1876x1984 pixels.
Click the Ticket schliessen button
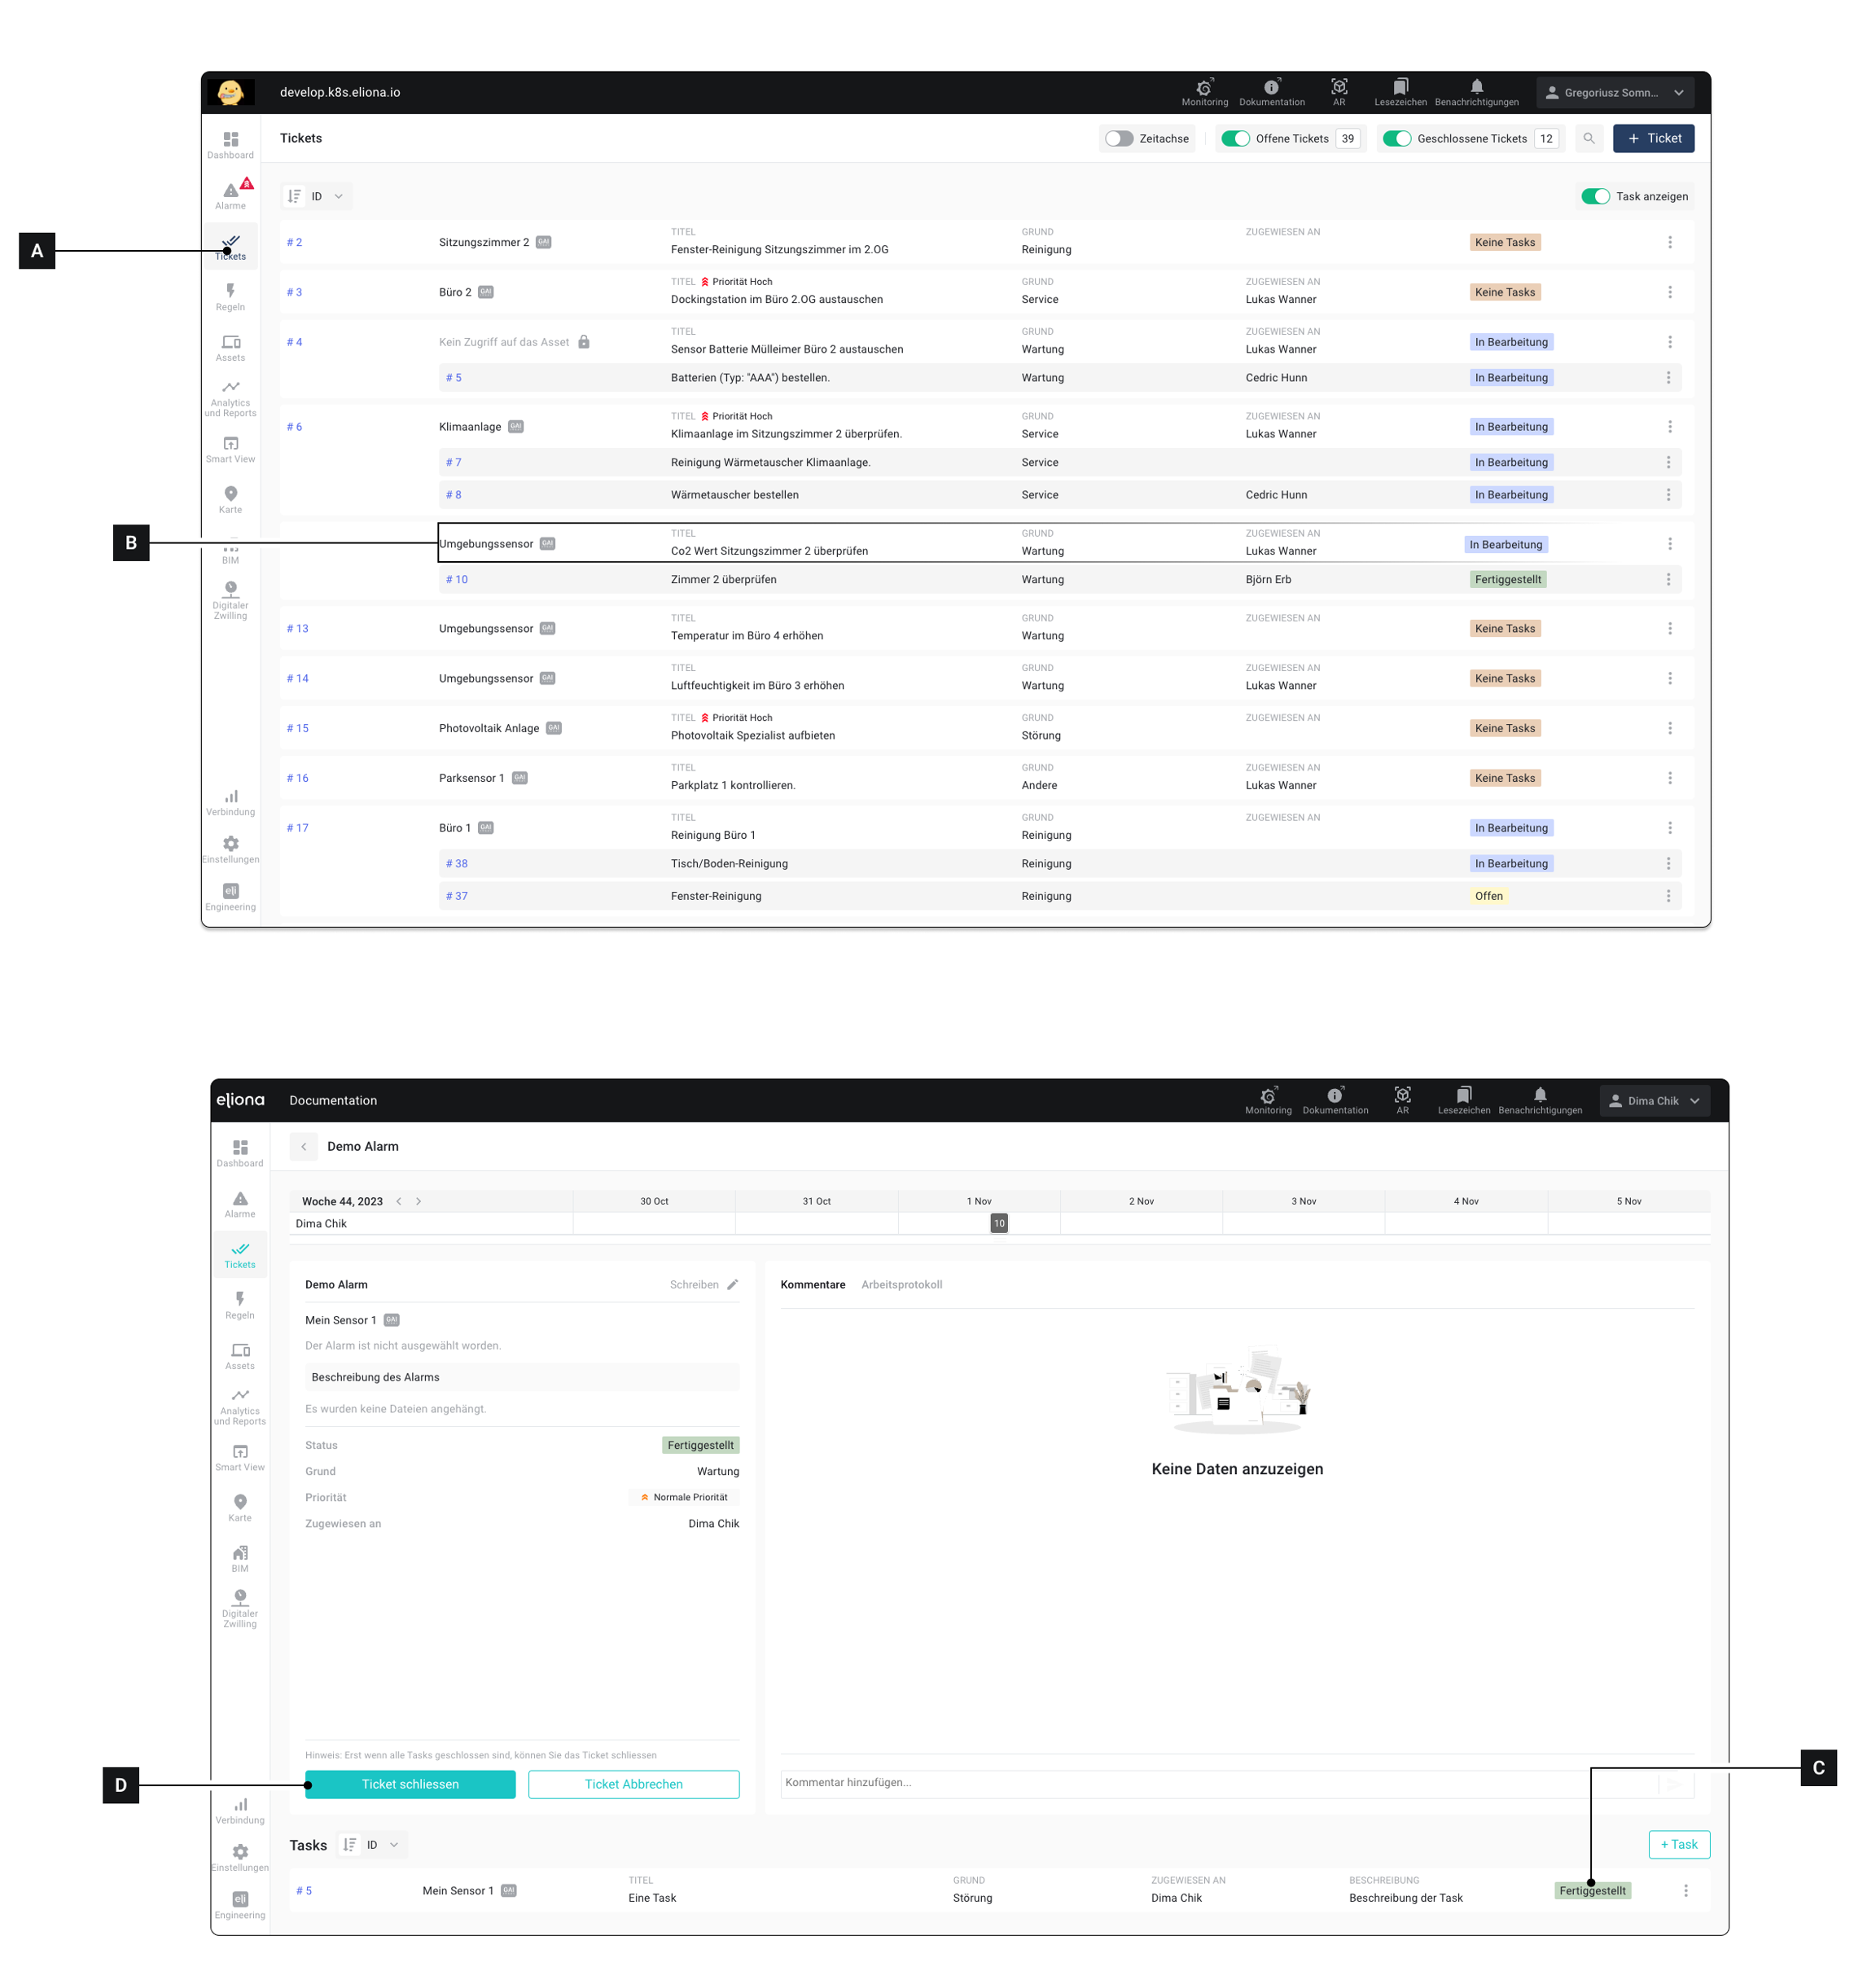(410, 1784)
